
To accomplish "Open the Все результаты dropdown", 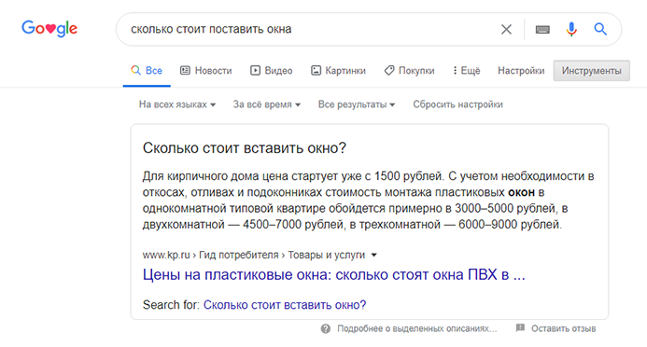I will [x=357, y=104].
